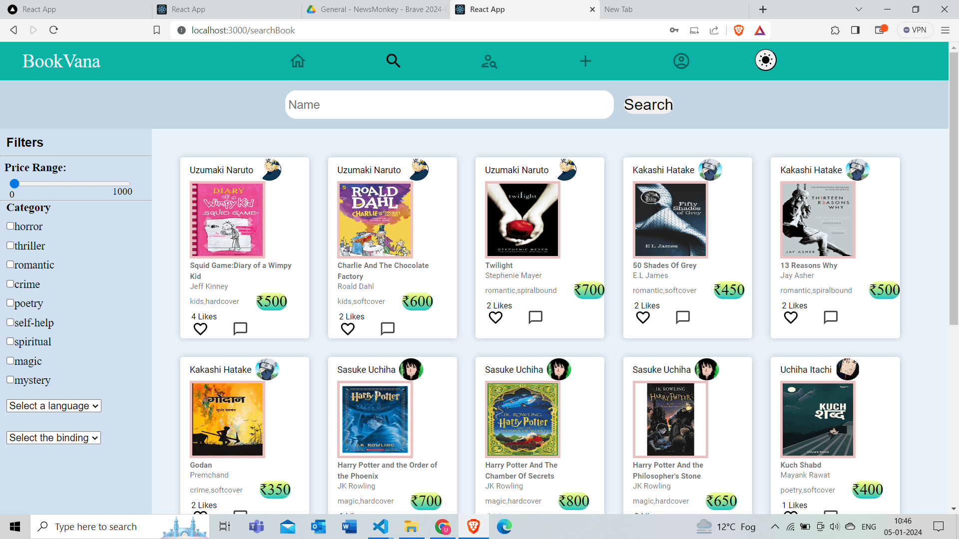This screenshot has height=539, width=959.
Task: Open comments for 50 Shades Of Grey
Action: (683, 317)
